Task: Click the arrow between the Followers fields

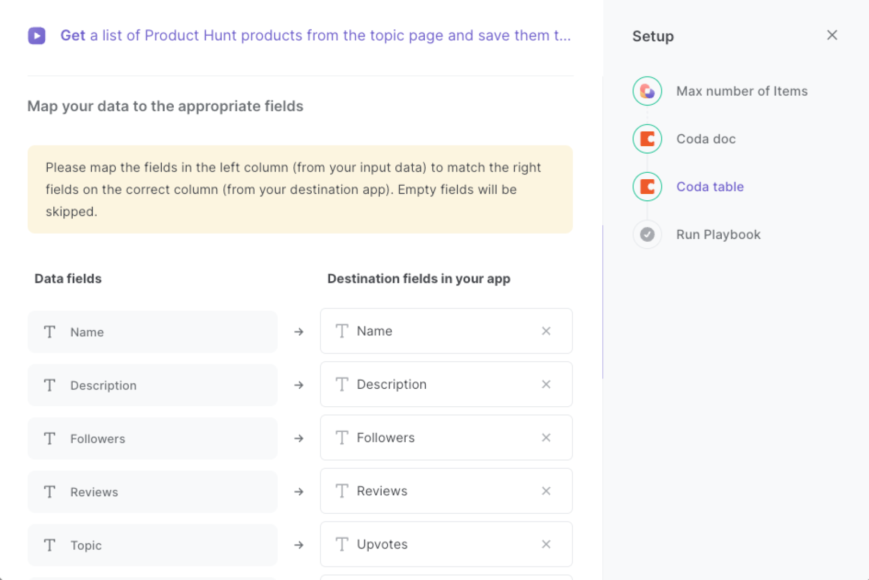Action: tap(299, 438)
